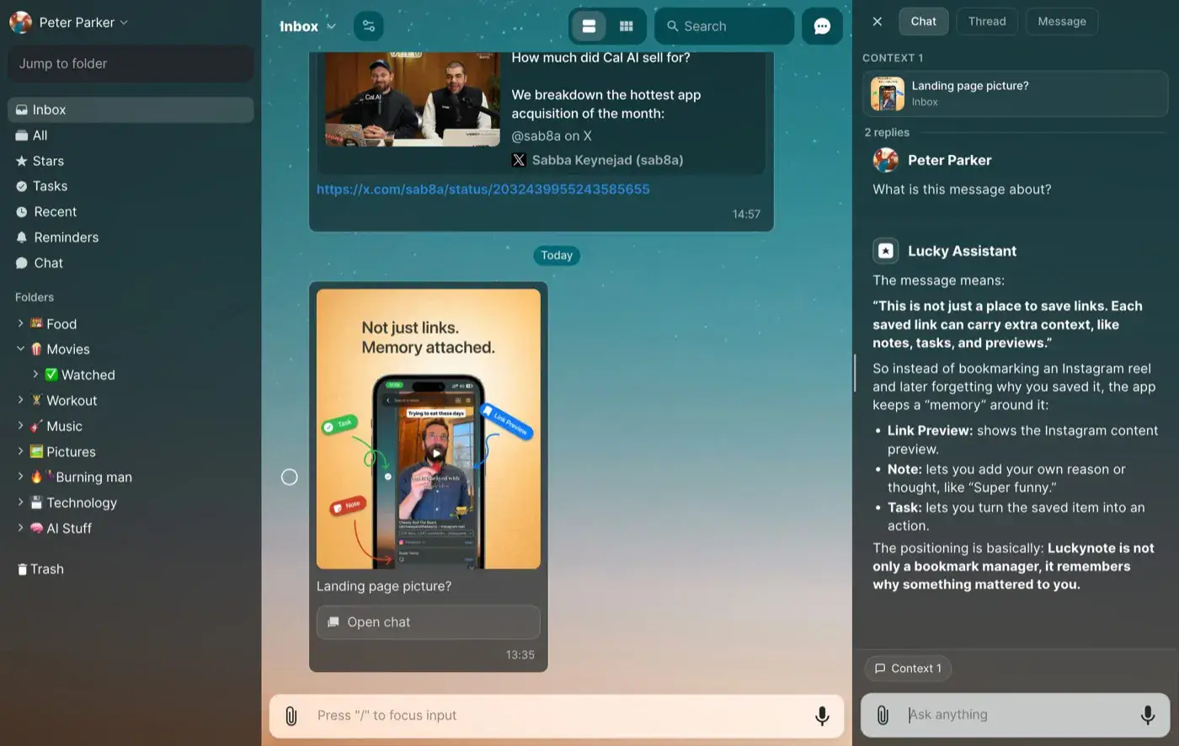Select the Burning man folder label
The height and width of the screenshot is (746, 1179).
click(x=93, y=477)
